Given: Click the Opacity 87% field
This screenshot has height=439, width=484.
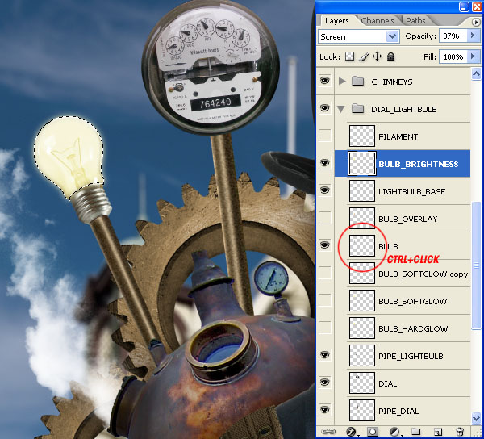Looking at the screenshot, I should 453,36.
